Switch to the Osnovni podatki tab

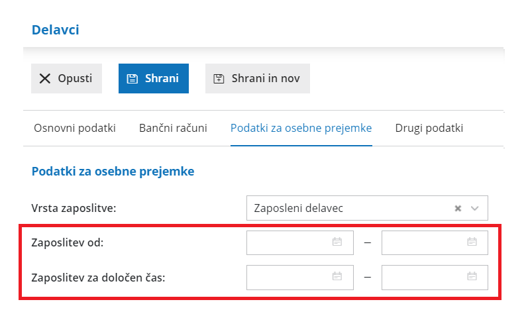tap(75, 128)
